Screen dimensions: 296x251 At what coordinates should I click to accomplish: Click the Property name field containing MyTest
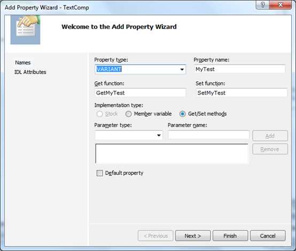click(x=239, y=69)
